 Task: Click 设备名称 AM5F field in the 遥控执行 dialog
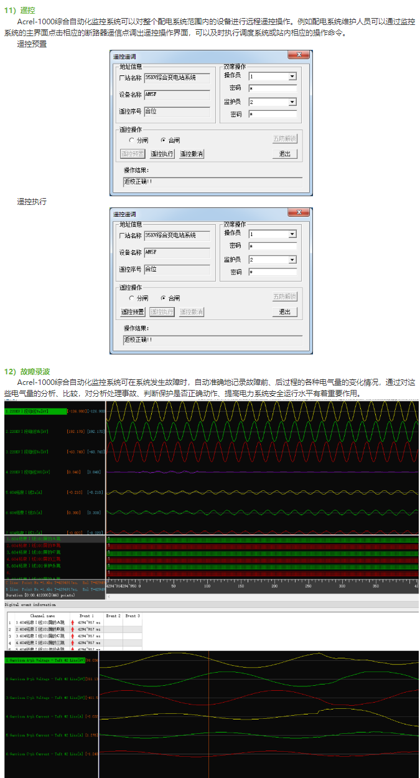pos(177,252)
